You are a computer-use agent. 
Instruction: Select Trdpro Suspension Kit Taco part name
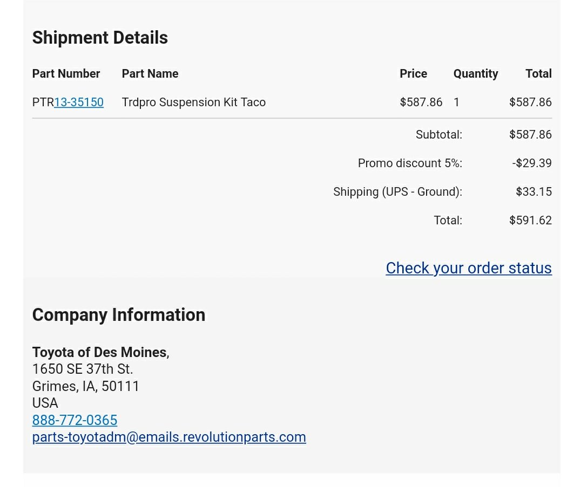coord(193,102)
